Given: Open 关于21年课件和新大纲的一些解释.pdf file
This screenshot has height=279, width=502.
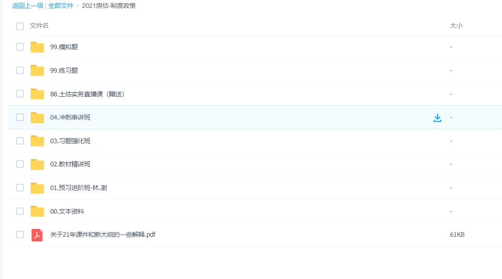Looking at the screenshot, I should [x=102, y=235].
